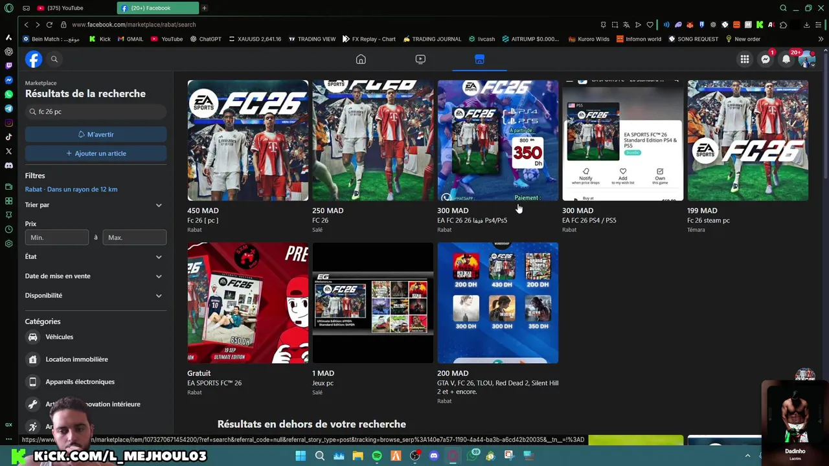Open Messenger in the Opera sidebar
829x466 pixels.
(8, 80)
